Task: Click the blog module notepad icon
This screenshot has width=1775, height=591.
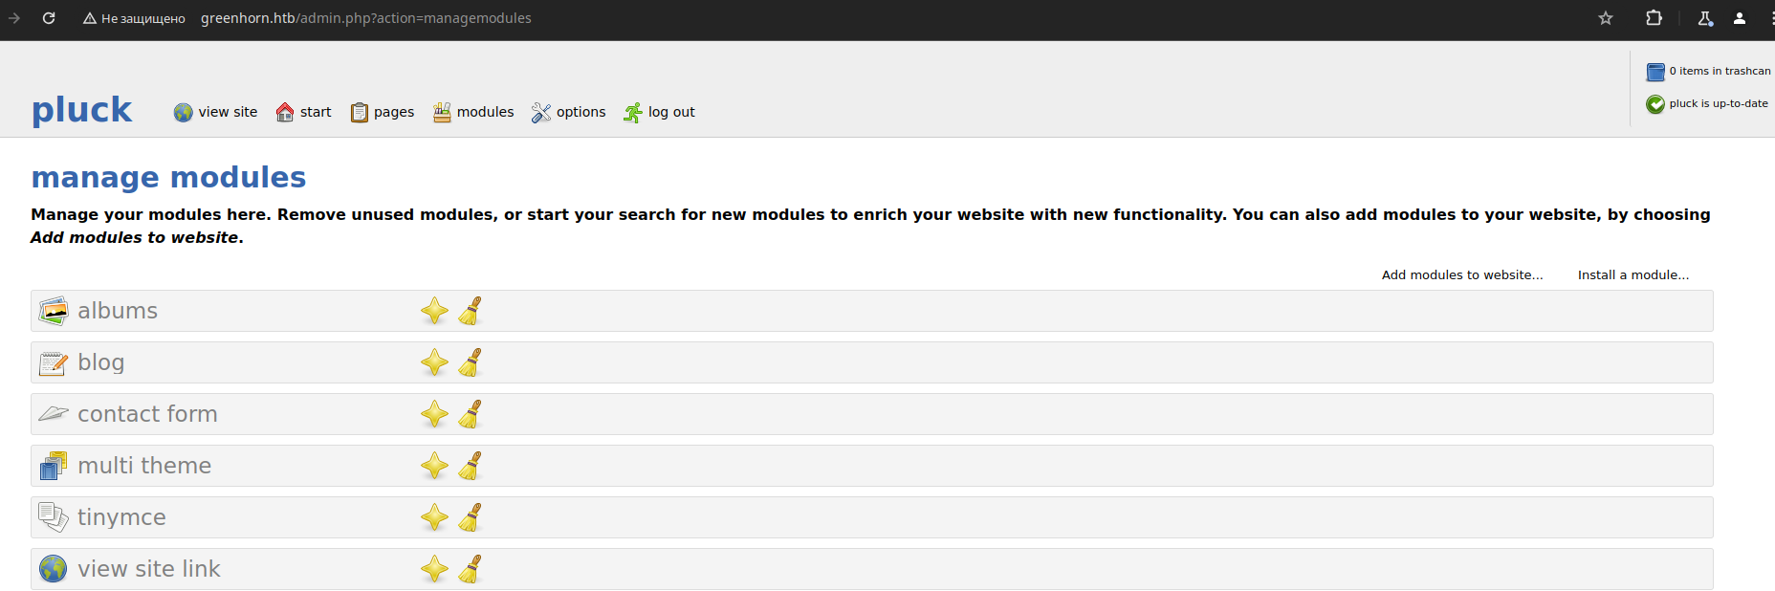Action: click(x=54, y=362)
